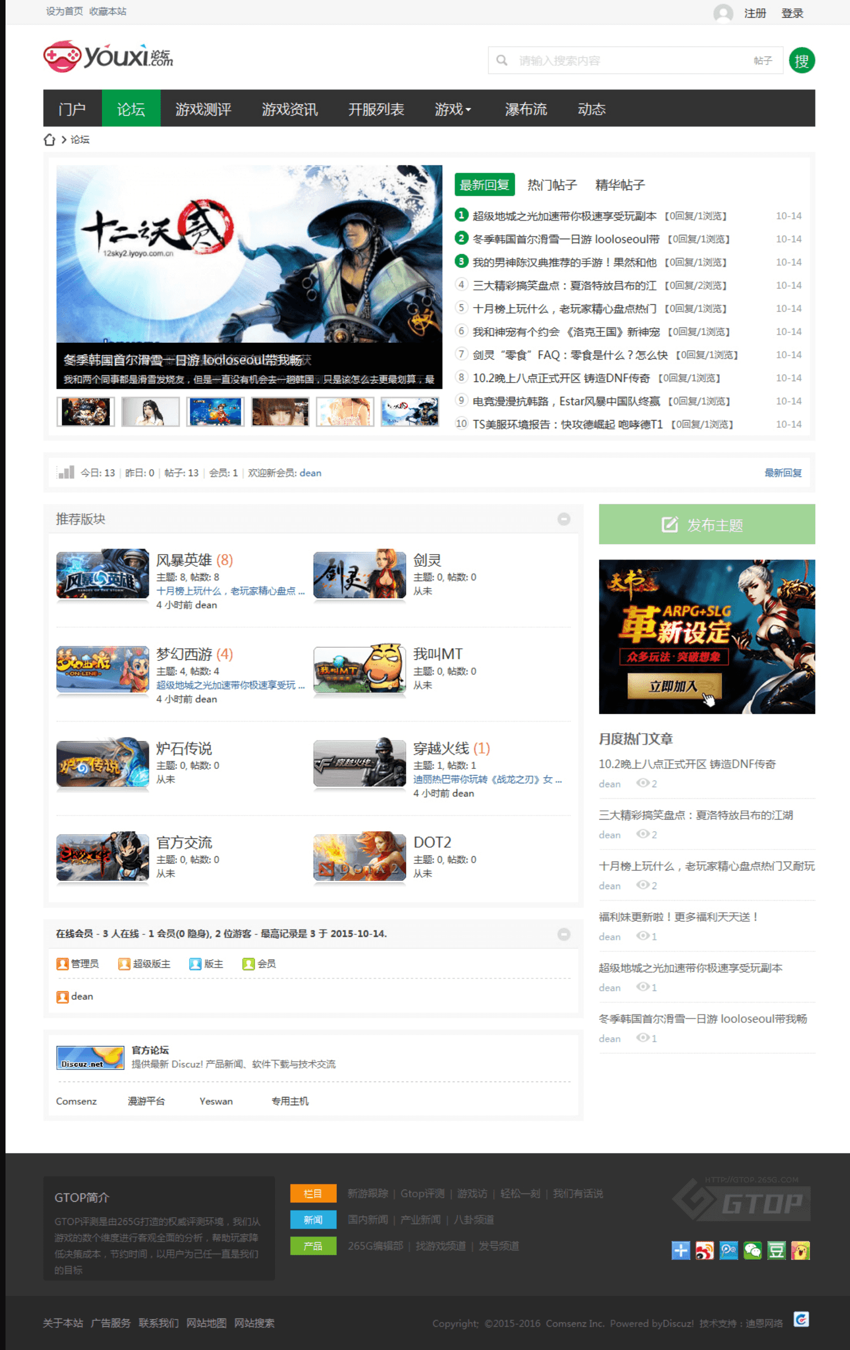
Task: Select the last slideshow thumbnail with swordsman
Action: (410, 411)
